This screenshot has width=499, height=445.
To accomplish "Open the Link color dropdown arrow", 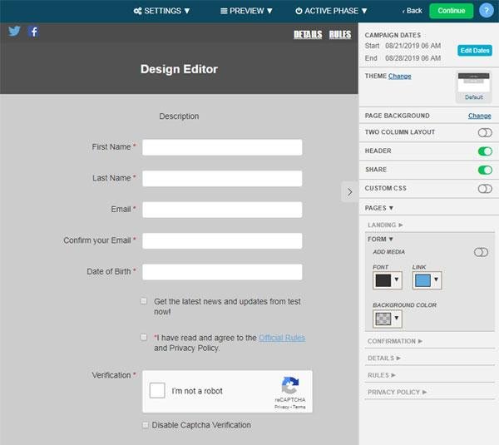I will [436, 279].
